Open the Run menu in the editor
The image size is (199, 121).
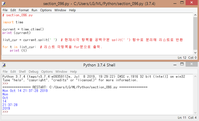pyautogui.click(x=34, y=10)
